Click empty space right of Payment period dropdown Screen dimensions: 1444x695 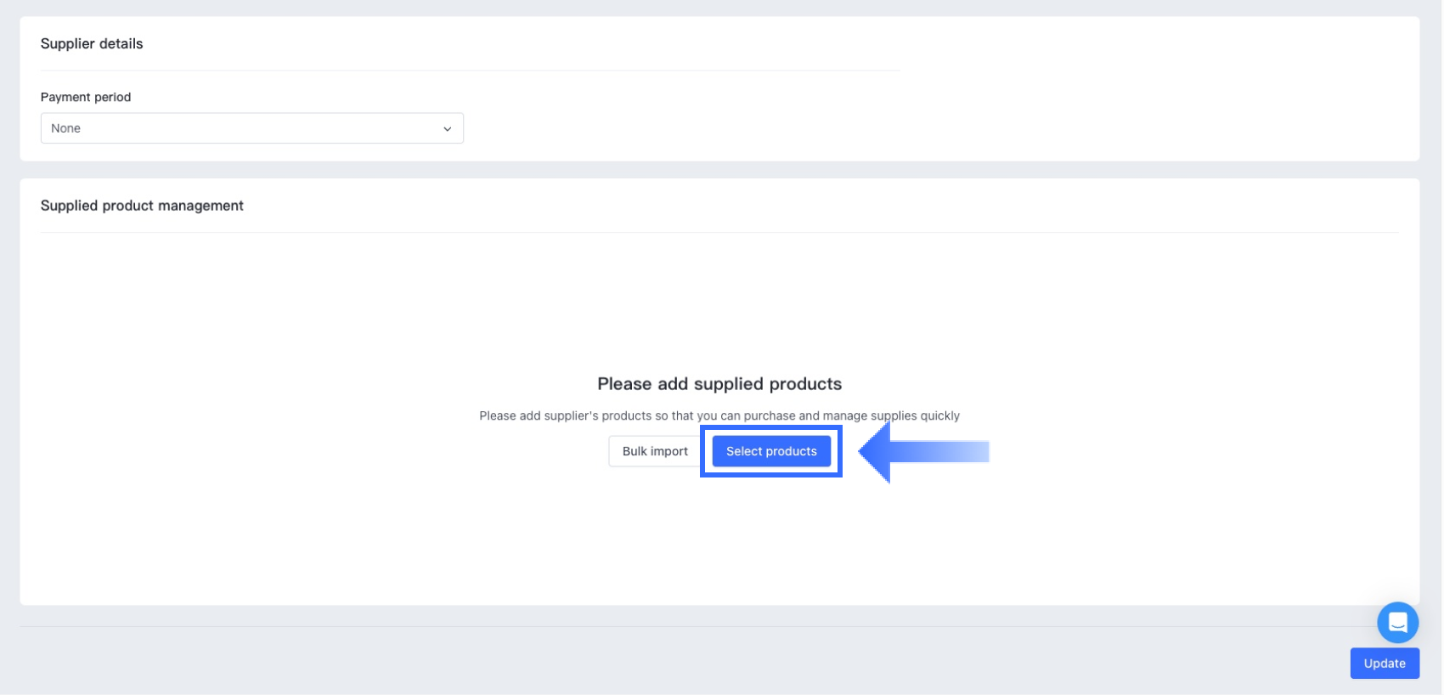tap(764, 128)
